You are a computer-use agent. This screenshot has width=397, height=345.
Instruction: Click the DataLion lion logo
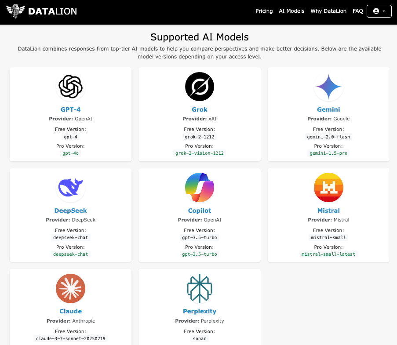[15, 11]
